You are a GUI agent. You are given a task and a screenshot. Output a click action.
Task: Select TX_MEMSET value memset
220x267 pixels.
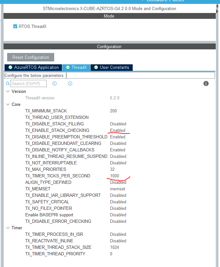(x=117, y=189)
